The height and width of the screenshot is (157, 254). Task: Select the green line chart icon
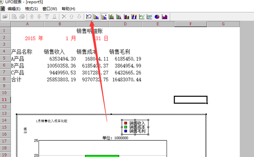click(x=142, y=17)
